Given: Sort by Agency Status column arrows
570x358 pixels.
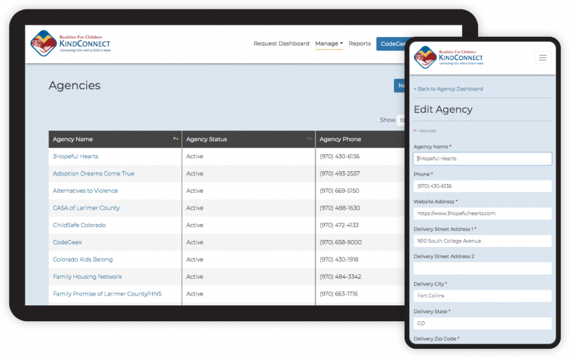Looking at the screenshot, I should pos(309,139).
